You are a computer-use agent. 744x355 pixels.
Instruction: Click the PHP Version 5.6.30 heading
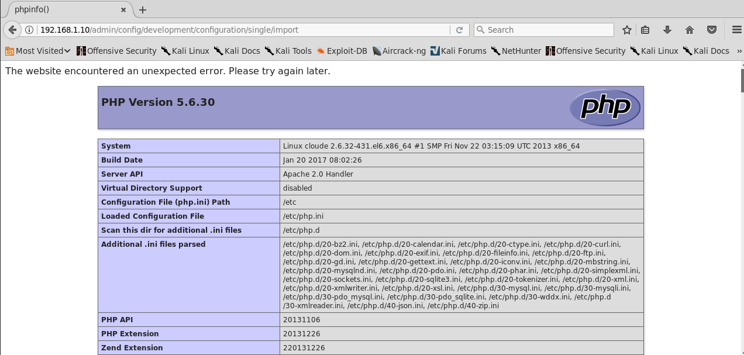(158, 102)
